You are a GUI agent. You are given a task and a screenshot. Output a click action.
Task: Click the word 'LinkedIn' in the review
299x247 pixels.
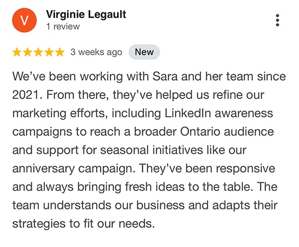[188, 113]
